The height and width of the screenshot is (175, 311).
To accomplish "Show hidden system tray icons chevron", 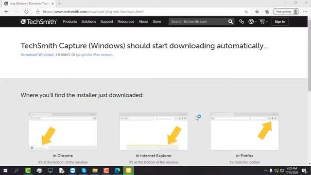I will (x=266, y=171).
